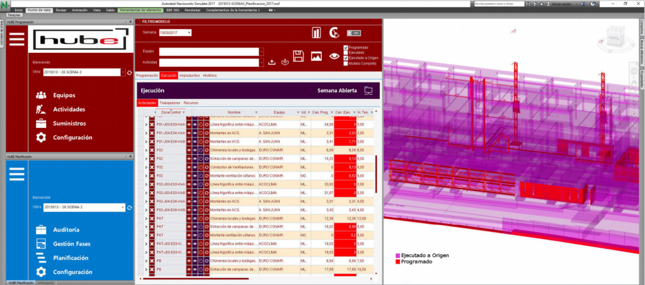Screen dimensions: 645x285
Task: Switch to Información tab at bottom
Action: pos(45,283)
